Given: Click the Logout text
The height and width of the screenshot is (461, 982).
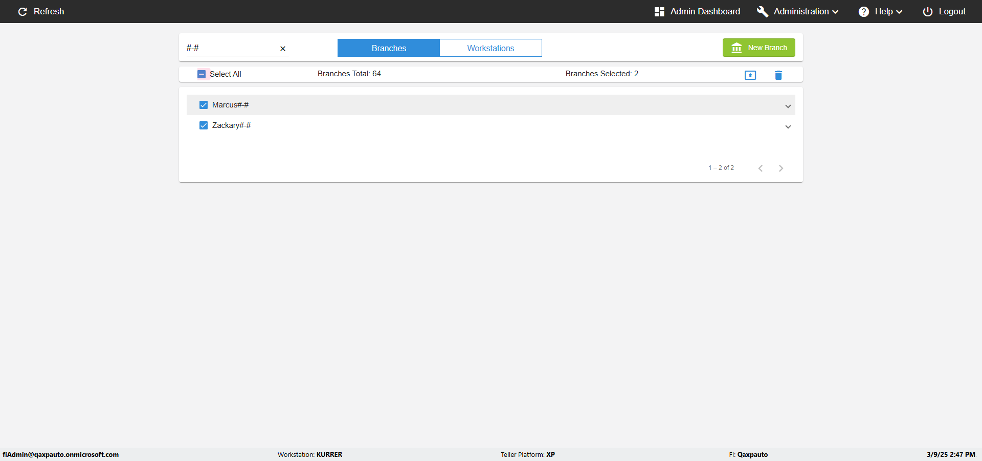Looking at the screenshot, I should click(952, 11).
